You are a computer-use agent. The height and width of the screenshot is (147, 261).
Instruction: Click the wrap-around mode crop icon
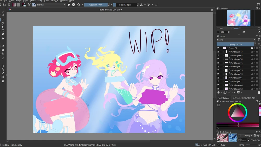(157, 5)
